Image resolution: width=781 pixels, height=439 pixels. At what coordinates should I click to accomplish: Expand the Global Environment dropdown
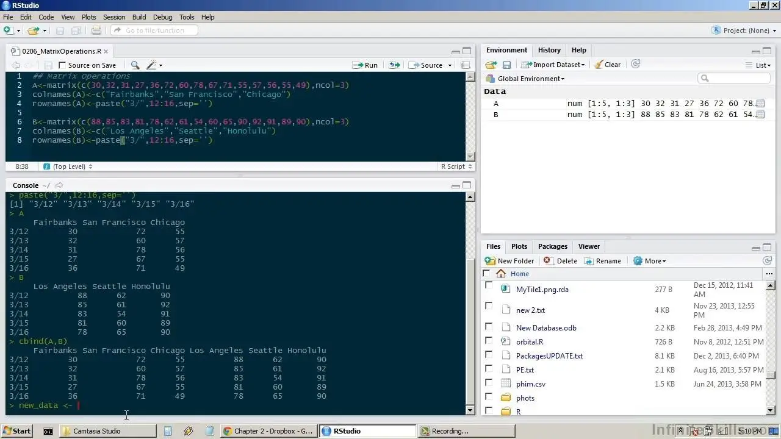click(530, 79)
